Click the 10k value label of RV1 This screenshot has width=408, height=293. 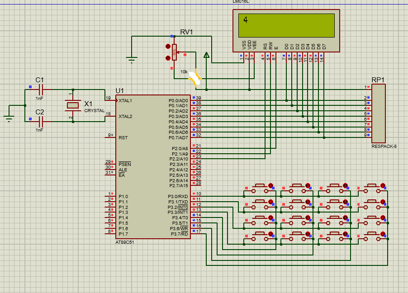(x=184, y=71)
